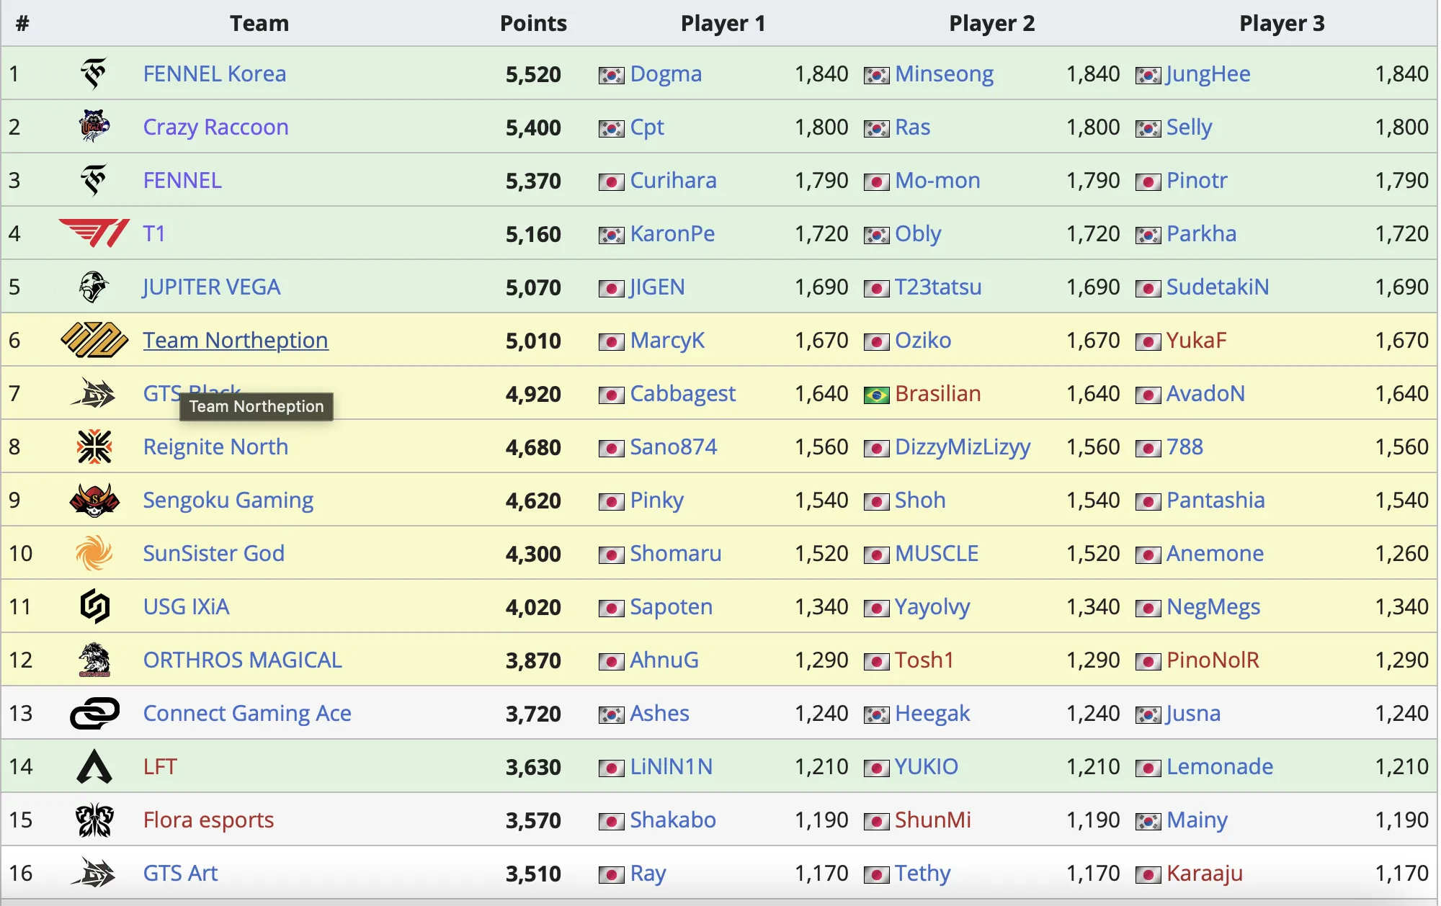Open player Dogma's profile link

(666, 73)
